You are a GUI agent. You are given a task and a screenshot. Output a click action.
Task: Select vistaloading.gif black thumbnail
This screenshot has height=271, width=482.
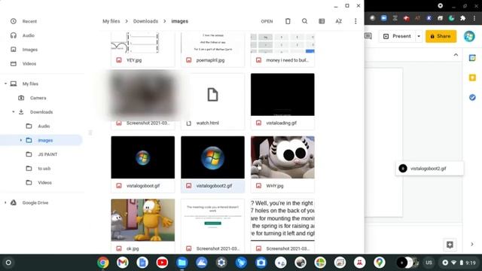point(282,94)
